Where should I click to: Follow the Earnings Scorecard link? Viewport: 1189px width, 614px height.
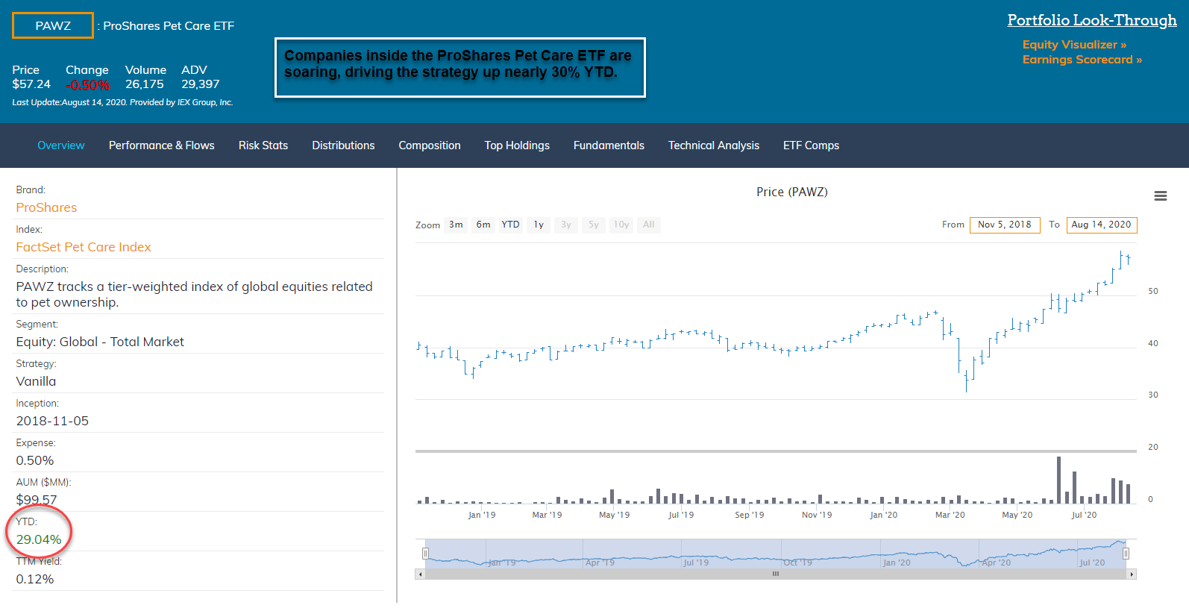pos(1082,60)
